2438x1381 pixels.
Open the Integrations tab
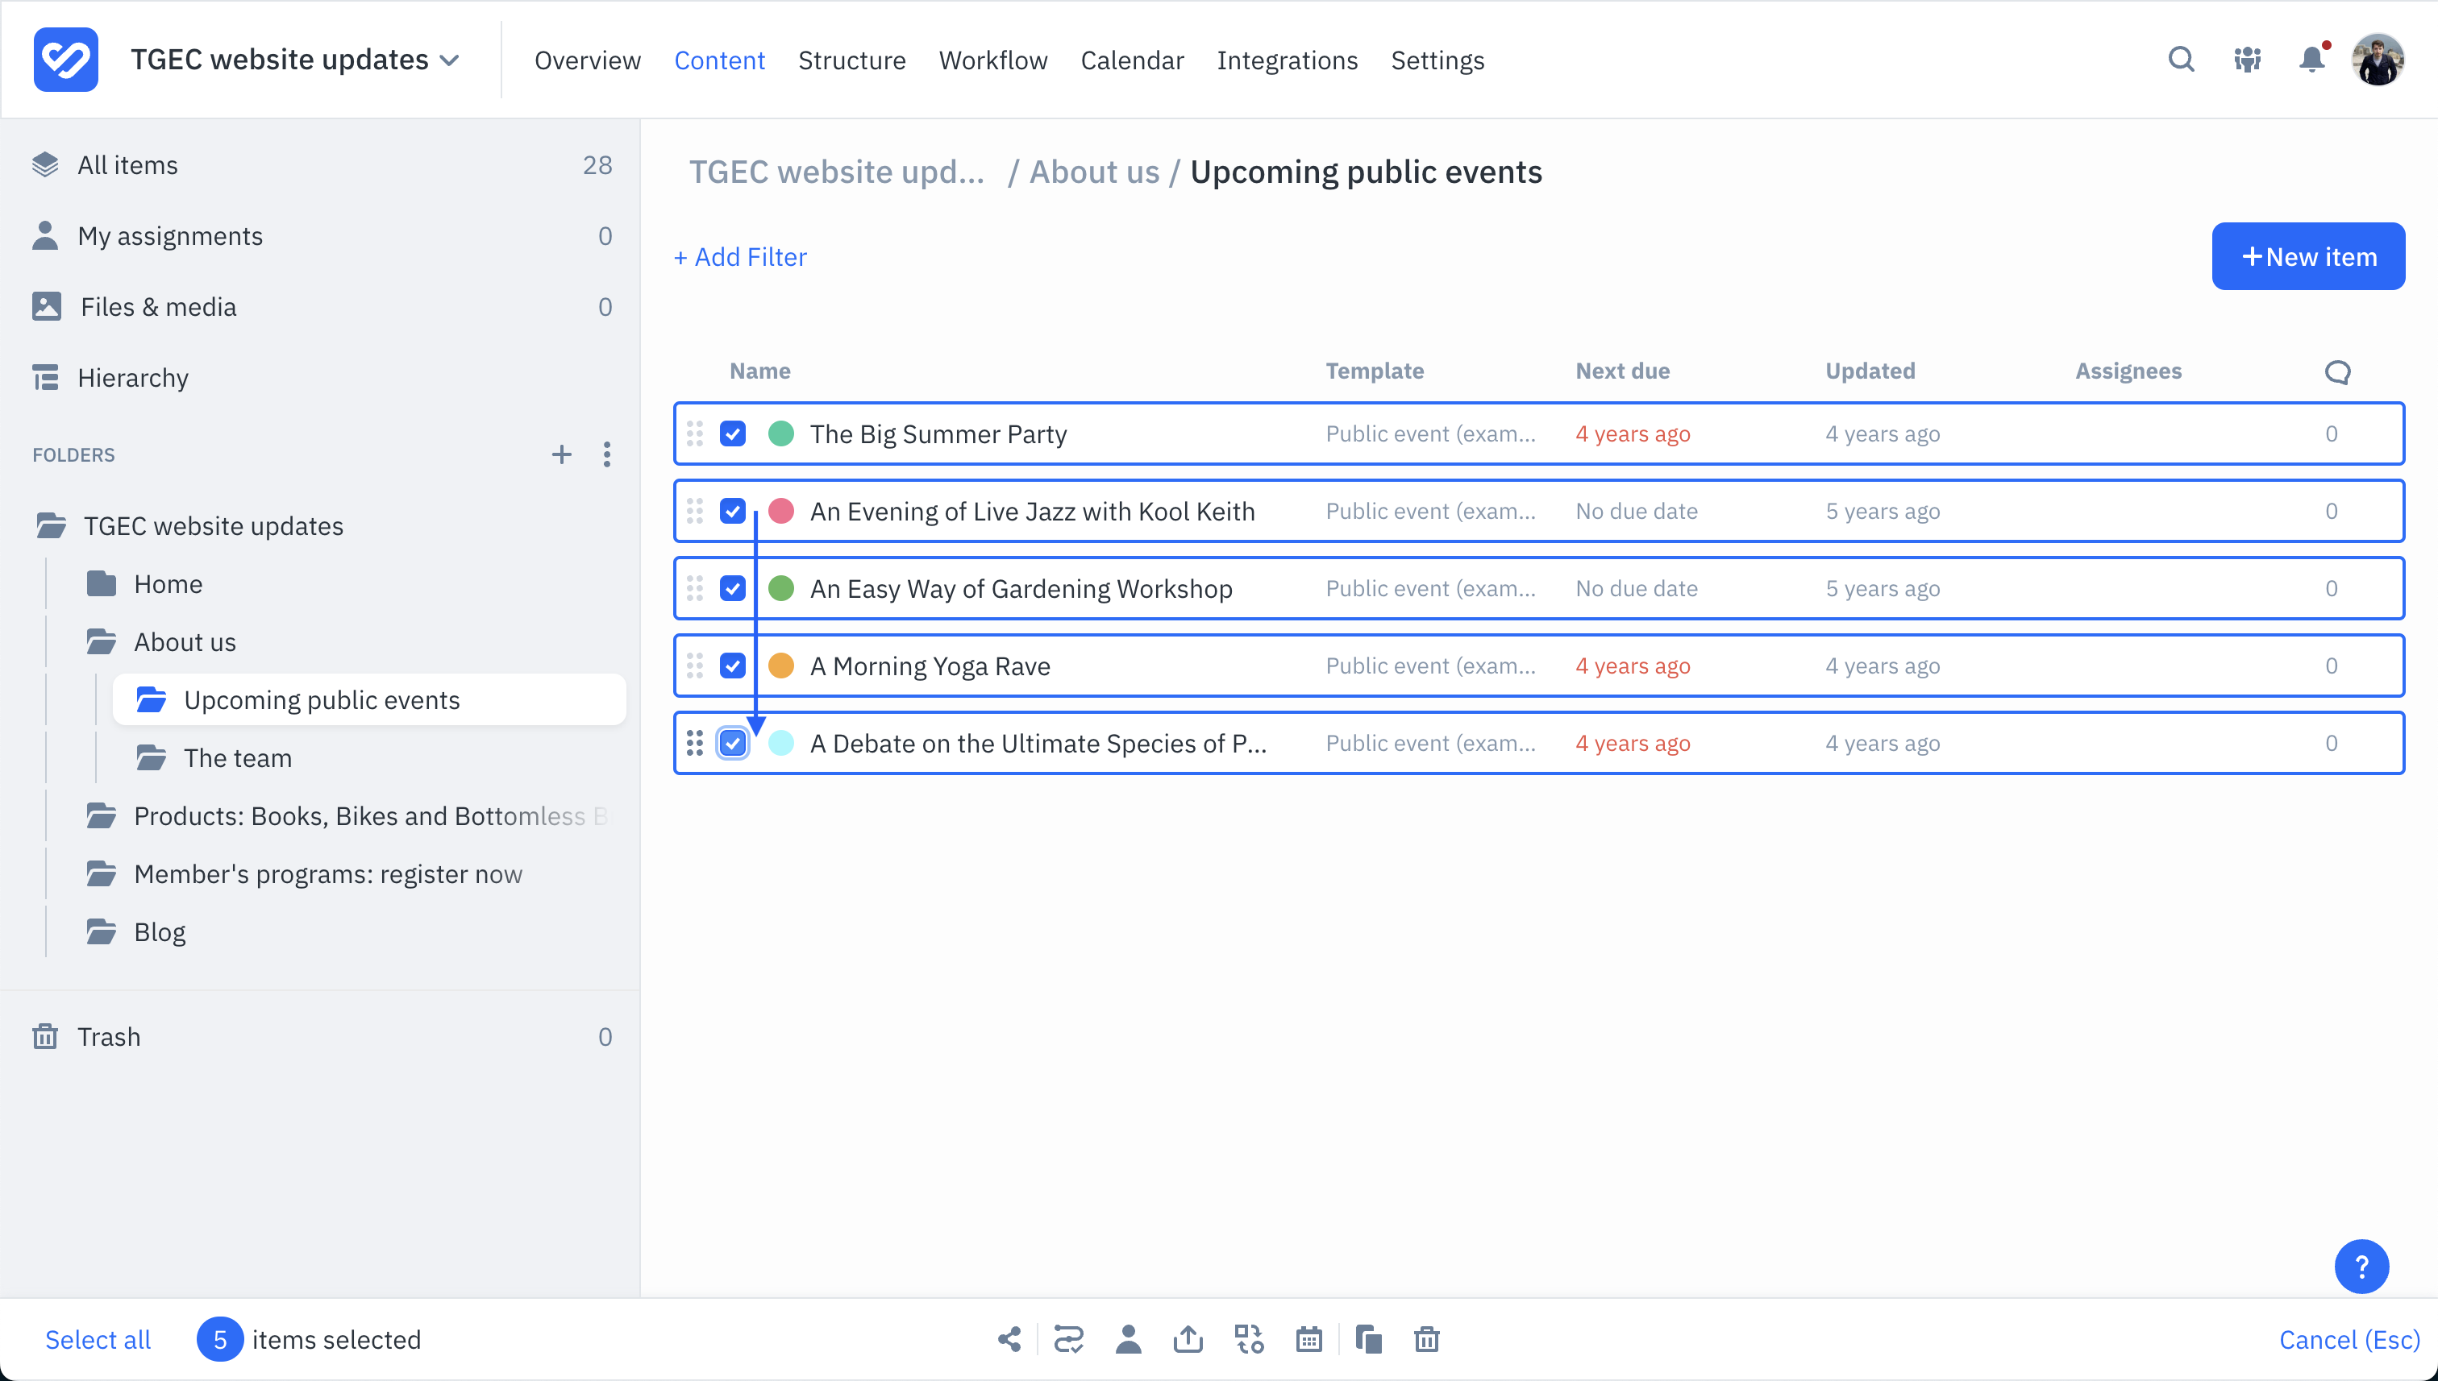click(x=1287, y=60)
